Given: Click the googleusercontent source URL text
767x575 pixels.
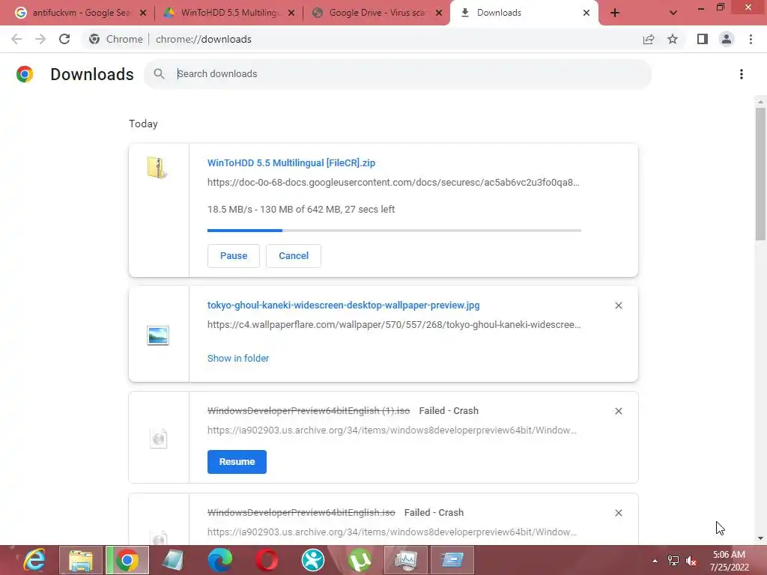Looking at the screenshot, I should pyautogui.click(x=393, y=183).
